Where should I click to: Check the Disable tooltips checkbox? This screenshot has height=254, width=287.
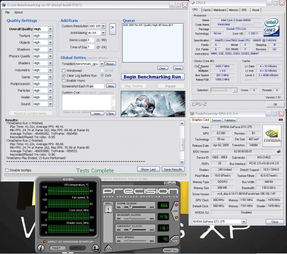click(x=7, y=170)
